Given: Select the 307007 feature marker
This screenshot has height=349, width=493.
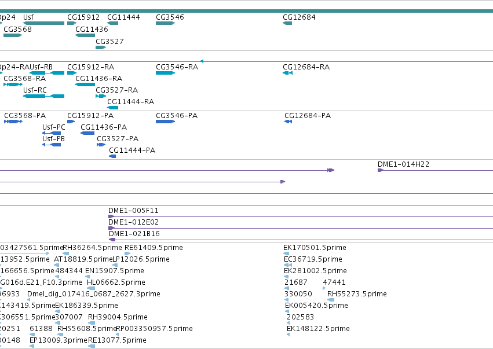Looking at the screenshot, I should point(57,323).
